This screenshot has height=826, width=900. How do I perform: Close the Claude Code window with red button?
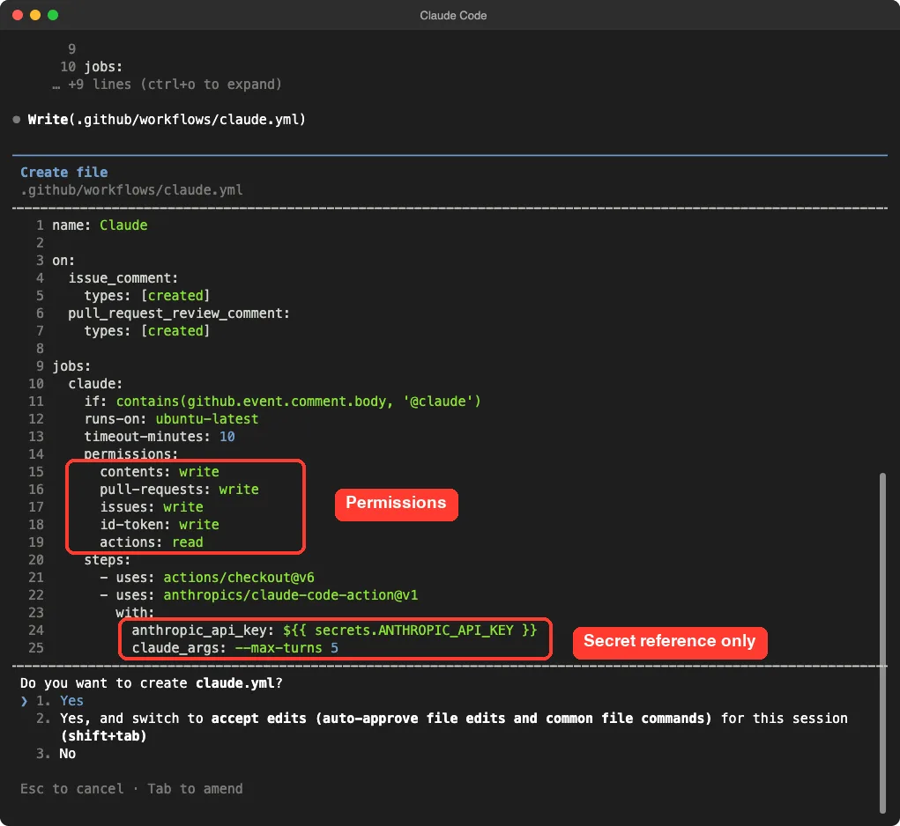[18, 15]
